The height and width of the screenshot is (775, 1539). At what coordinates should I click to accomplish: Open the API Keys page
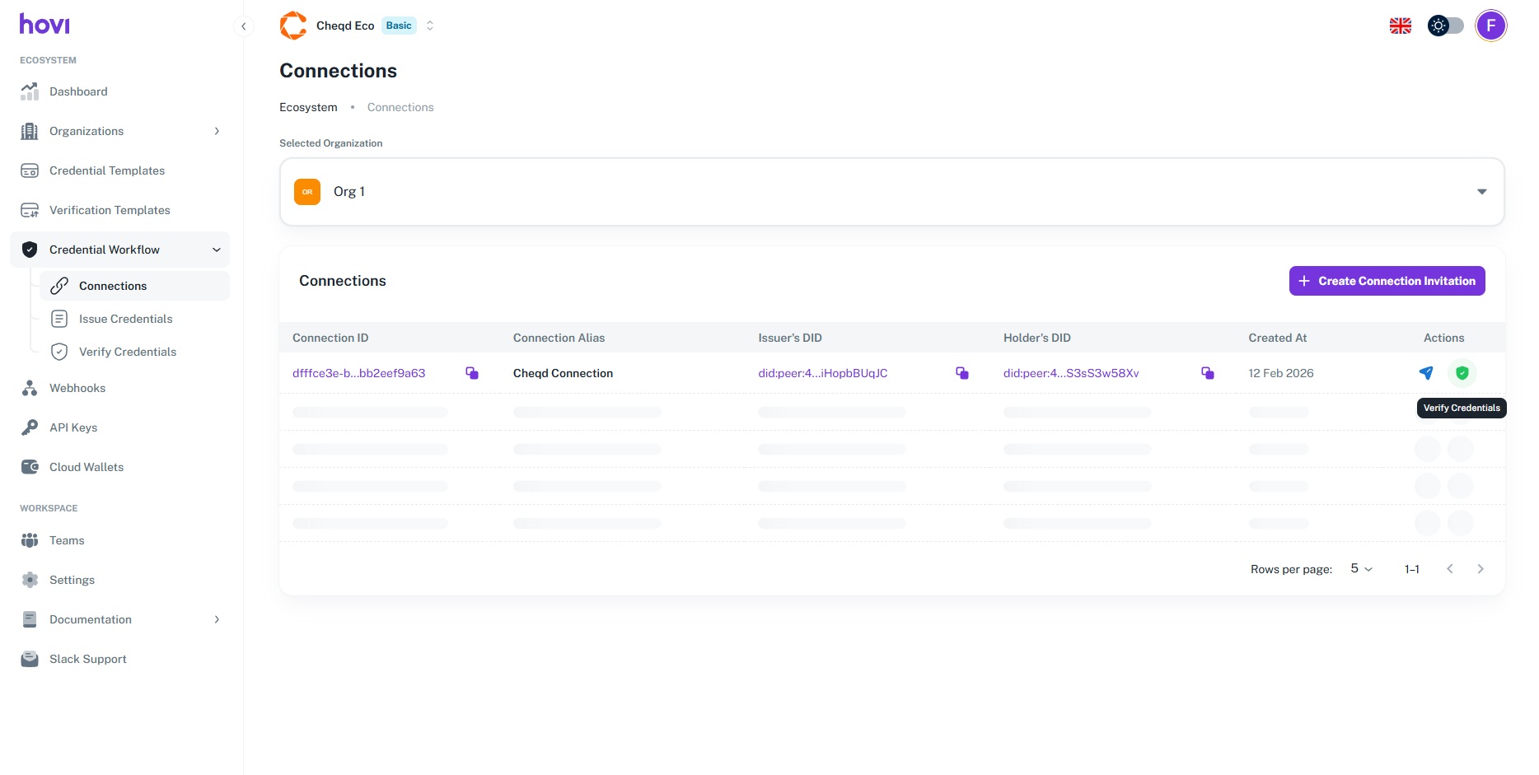tap(73, 427)
